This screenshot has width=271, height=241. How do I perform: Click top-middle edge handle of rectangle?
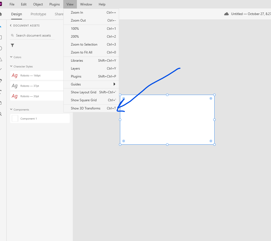click(167, 95)
